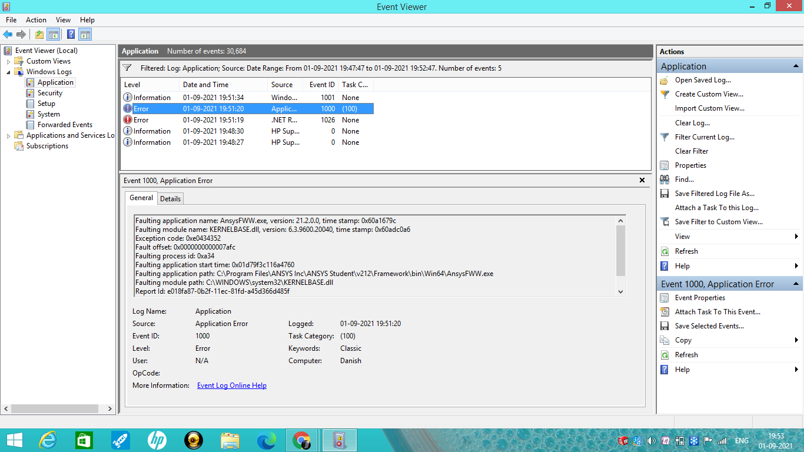Click the Up One Level folder icon
Viewport: 804px width, 452px height.
pyautogui.click(x=39, y=34)
